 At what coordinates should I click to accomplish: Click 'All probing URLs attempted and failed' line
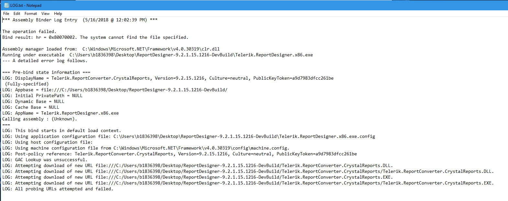(58, 189)
